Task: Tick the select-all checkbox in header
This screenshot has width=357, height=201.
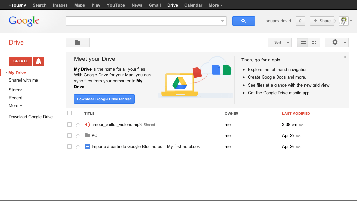Action: 70,113
